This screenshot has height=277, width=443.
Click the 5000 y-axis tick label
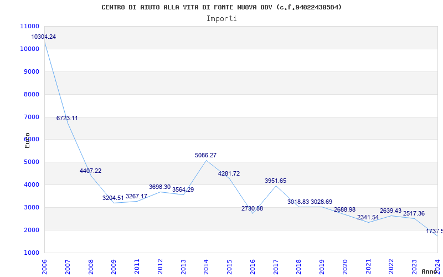[x=31, y=162]
